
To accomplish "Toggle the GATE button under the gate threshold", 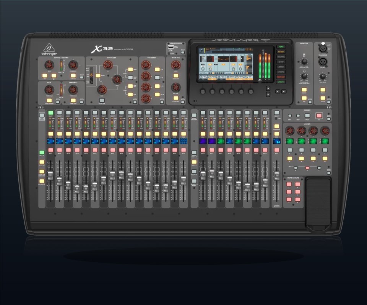I will 49,100.
